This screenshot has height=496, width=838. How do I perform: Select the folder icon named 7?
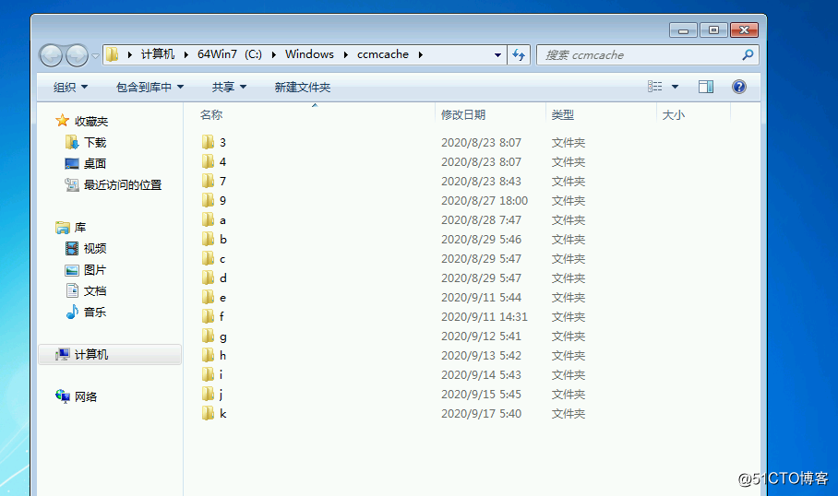[208, 181]
